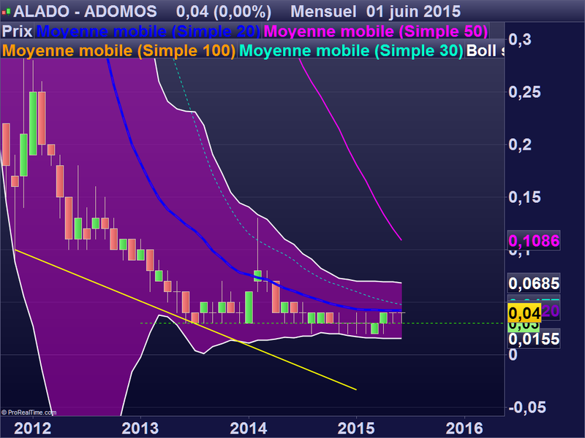
Task: Open Moyenne mobile (Simple 50) indicator settings
Action: [x=376, y=31]
